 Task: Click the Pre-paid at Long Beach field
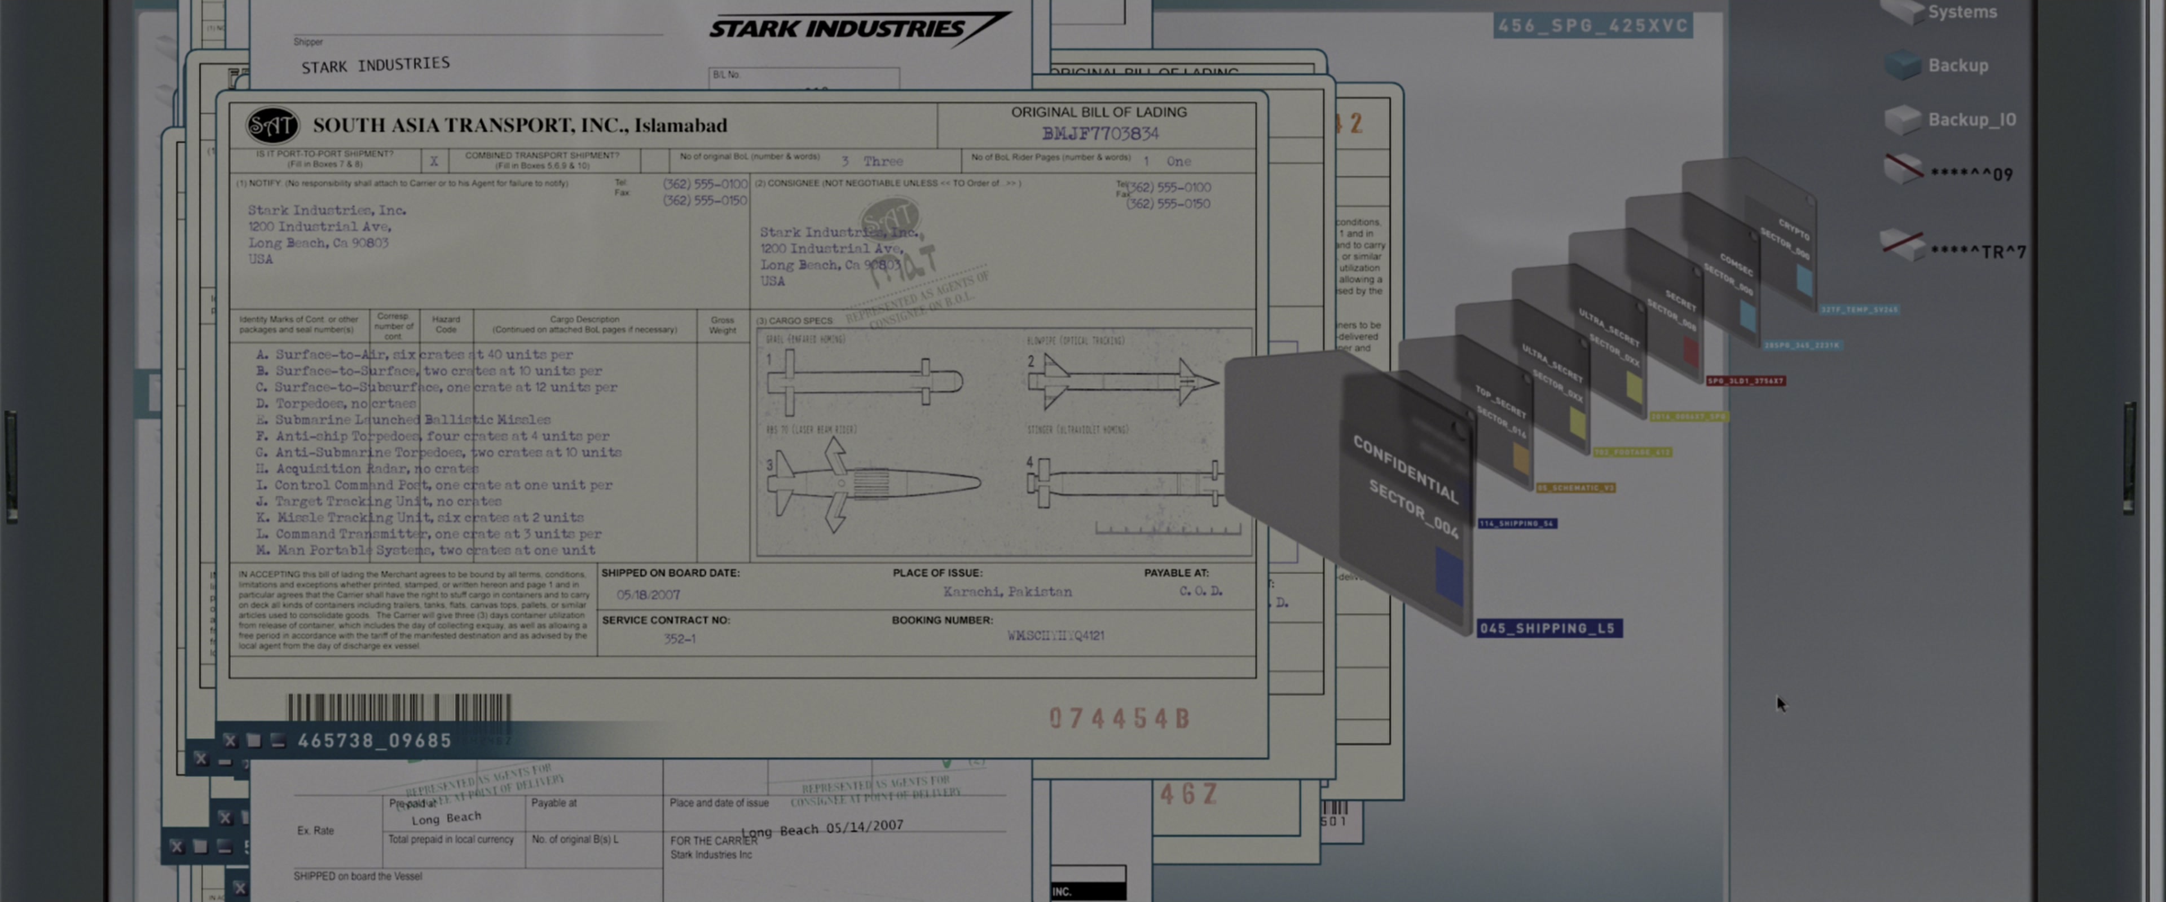[447, 818]
